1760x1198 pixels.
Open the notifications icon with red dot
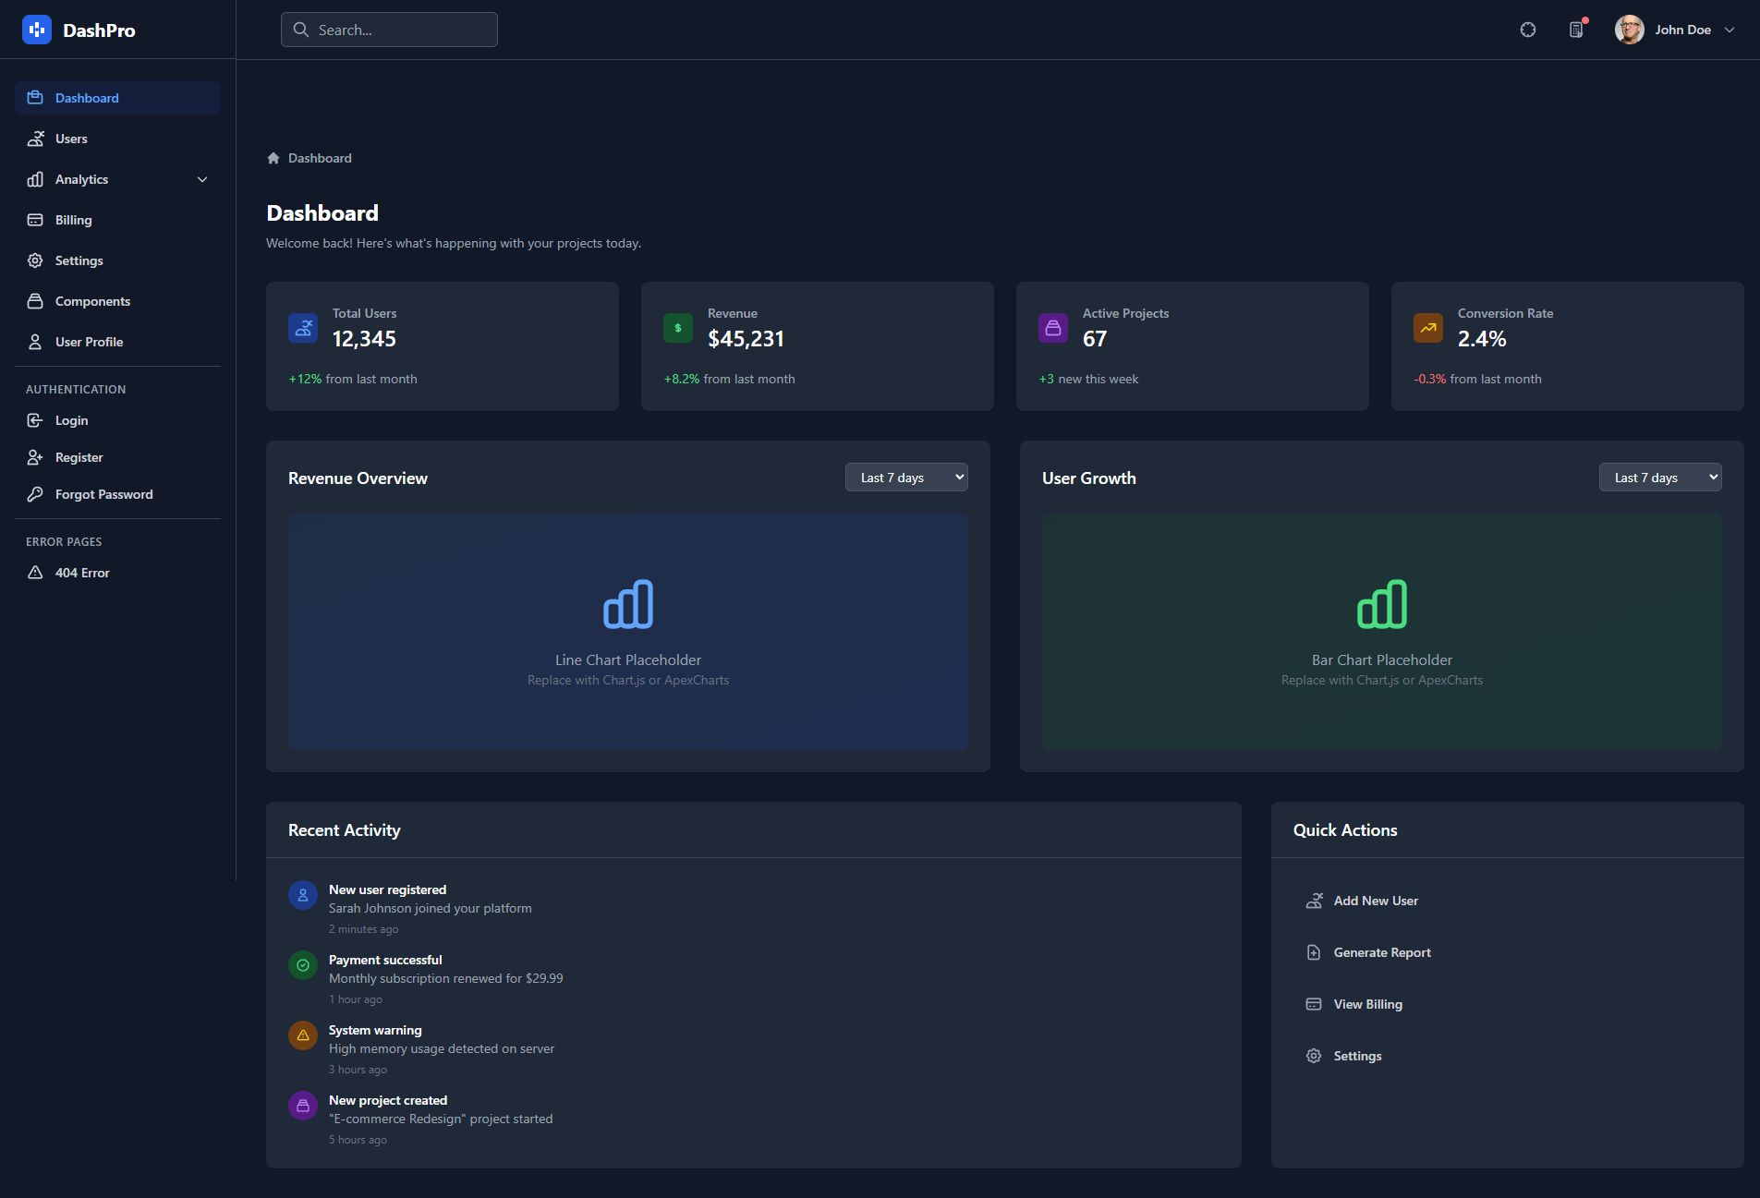[1576, 30]
